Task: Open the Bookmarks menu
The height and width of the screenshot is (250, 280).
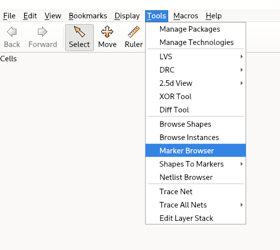Action: click(x=88, y=16)
